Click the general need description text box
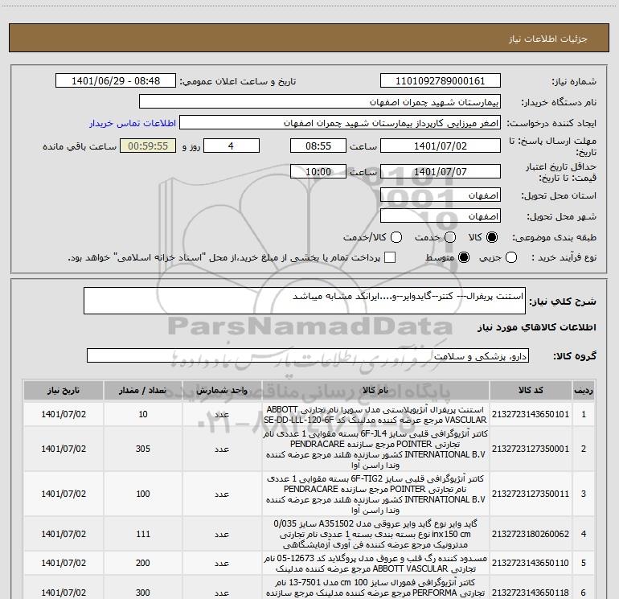The image size is (619, 599). [x=305, y=301]
